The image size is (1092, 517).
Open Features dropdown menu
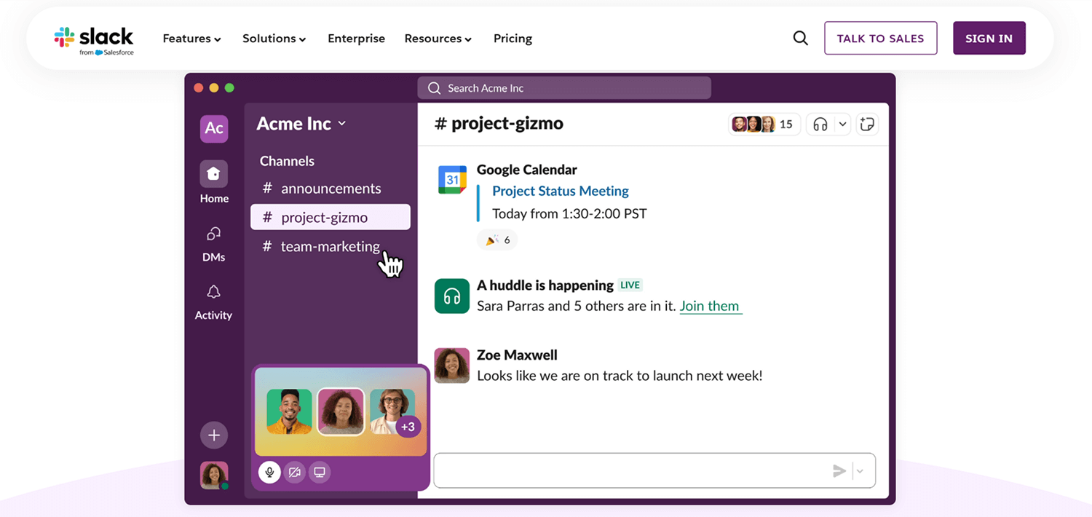[192, 39]
